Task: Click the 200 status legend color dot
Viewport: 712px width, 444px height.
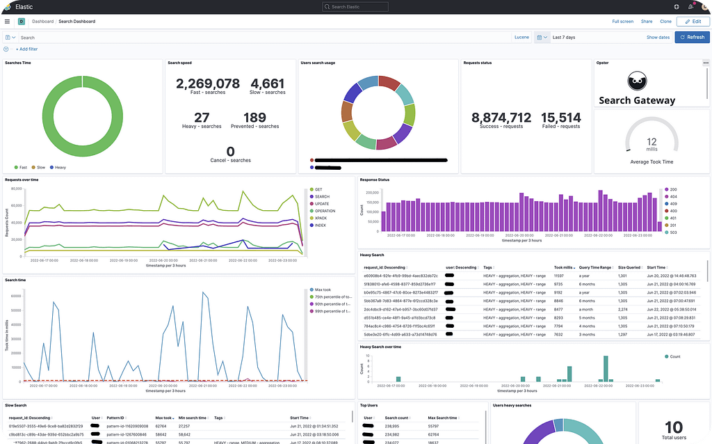Action: (x=667, y=189)
